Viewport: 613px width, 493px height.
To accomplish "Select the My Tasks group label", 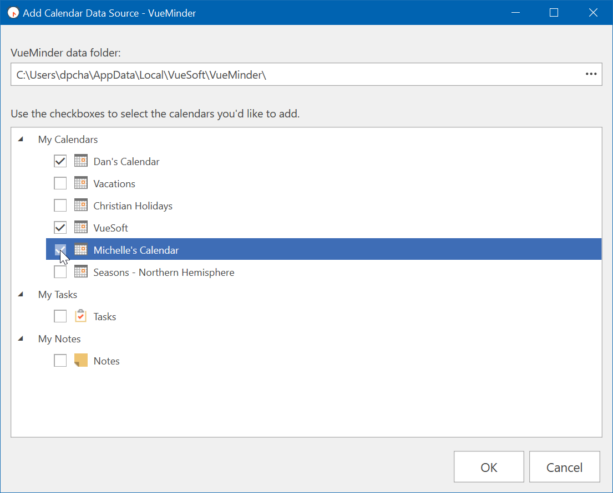I will (58, 294).
